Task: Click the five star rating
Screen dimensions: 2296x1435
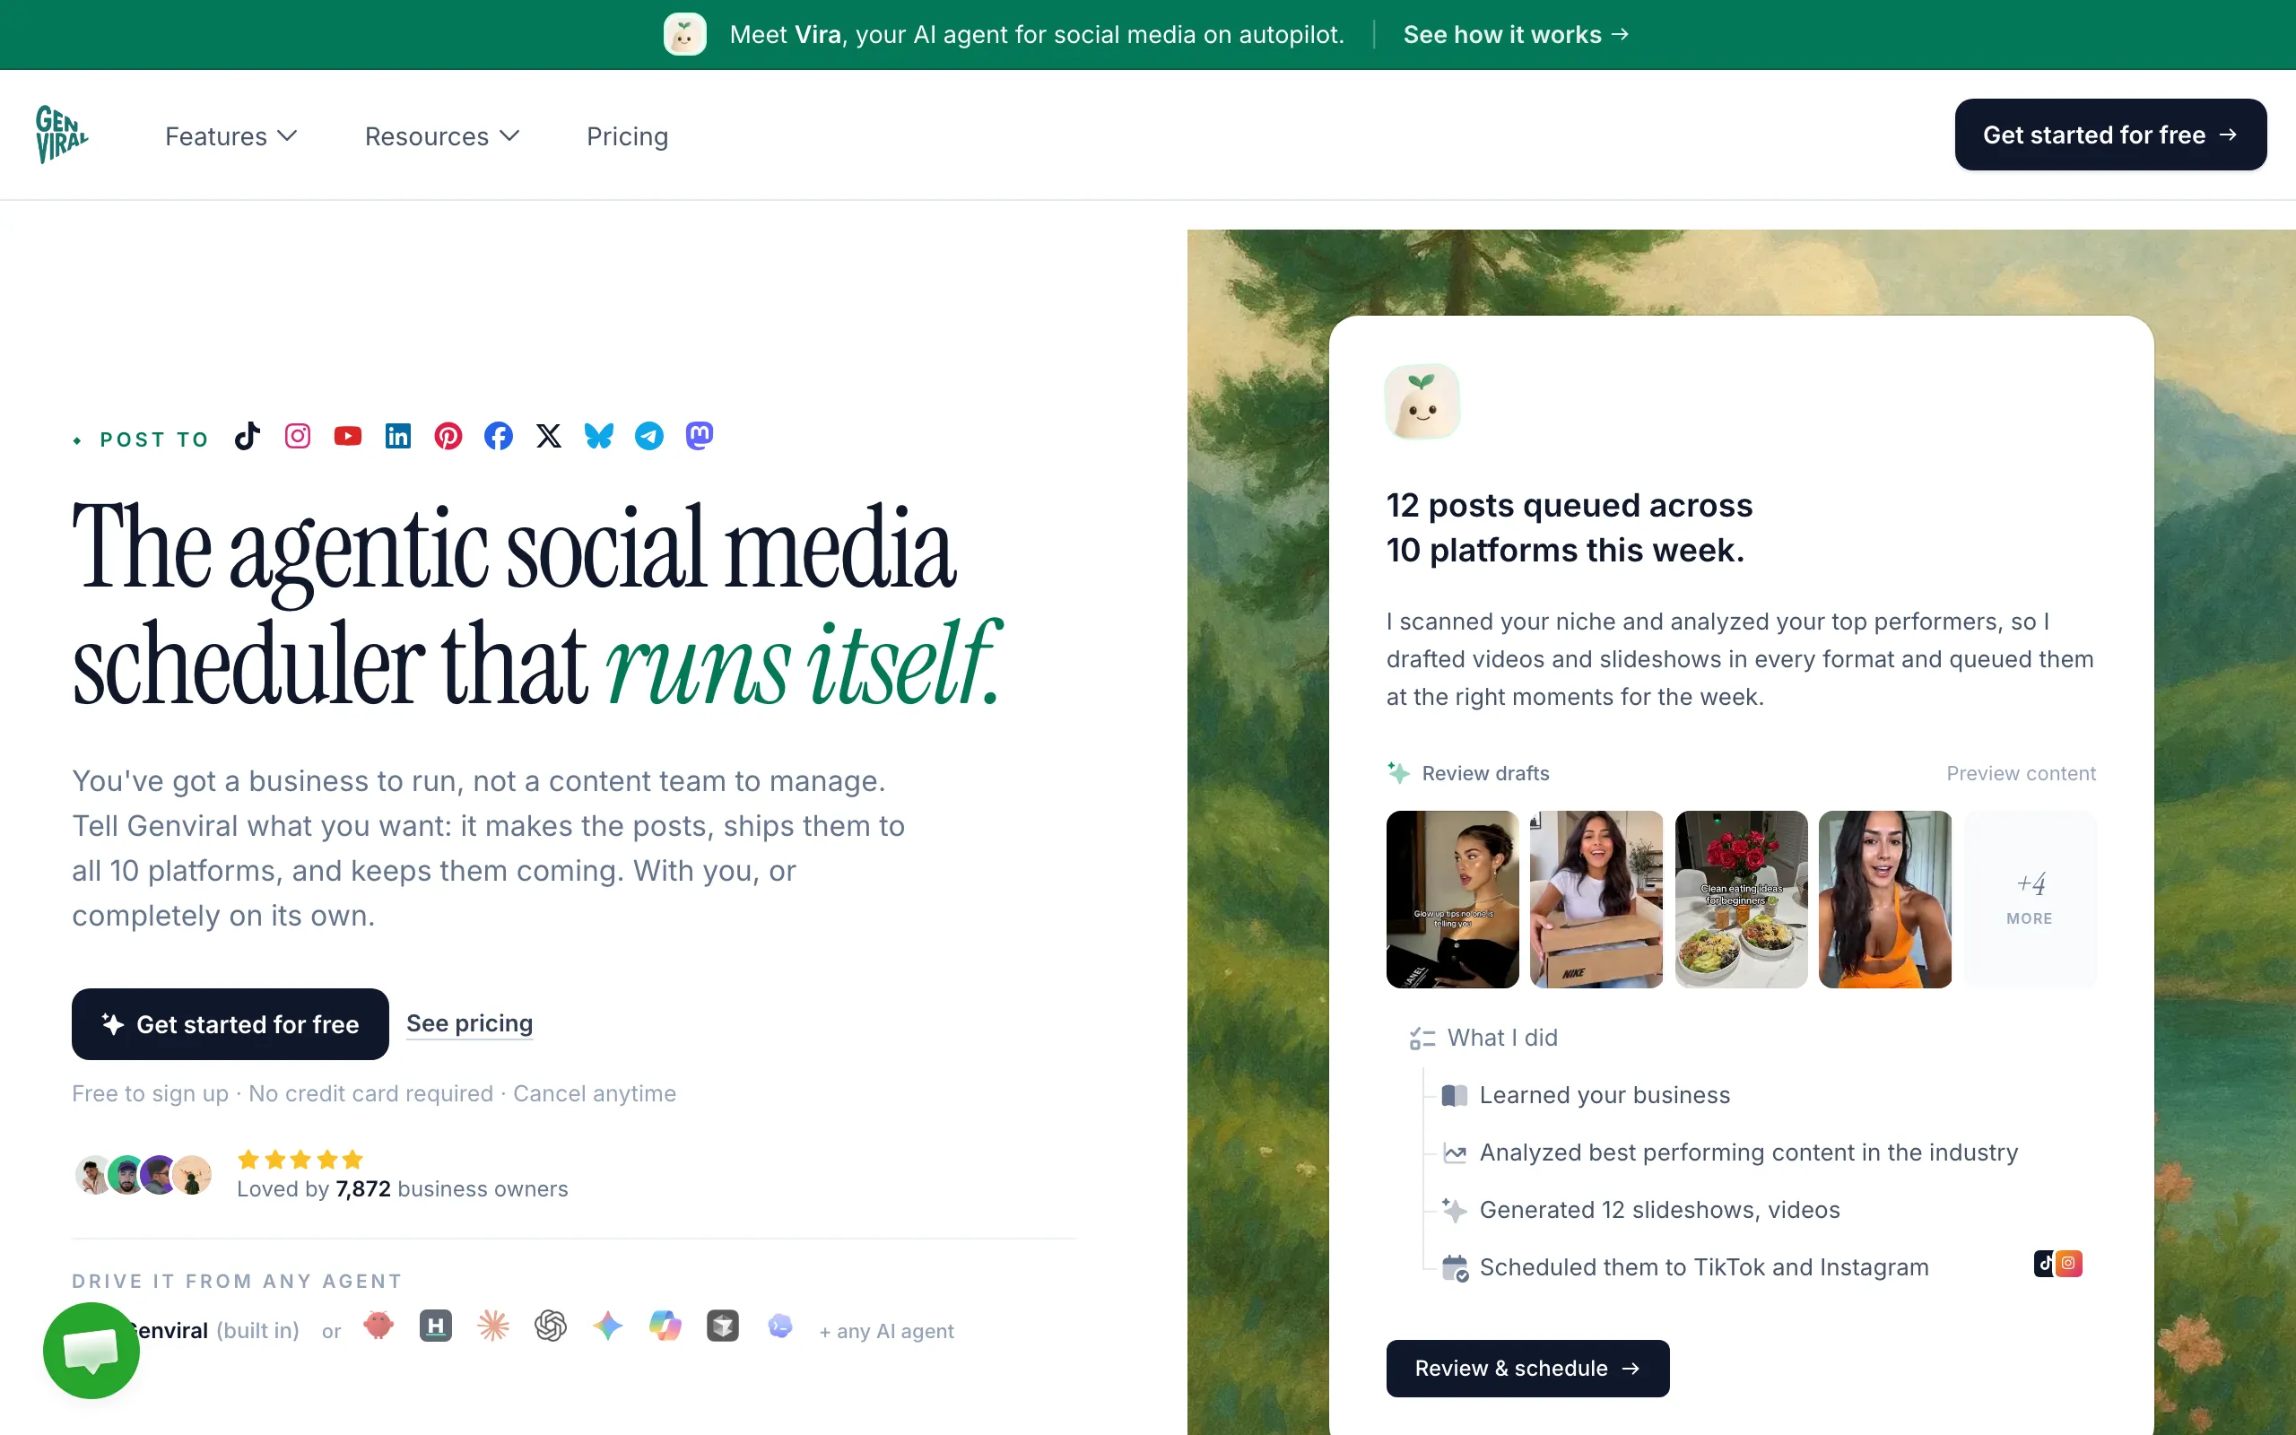Action: coord(300,1159)
